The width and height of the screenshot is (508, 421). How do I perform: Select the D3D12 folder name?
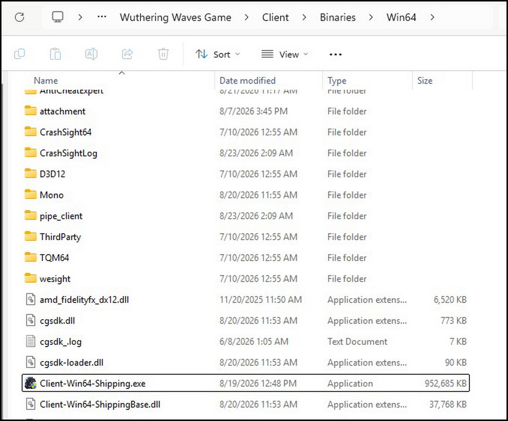click(52, 174)
